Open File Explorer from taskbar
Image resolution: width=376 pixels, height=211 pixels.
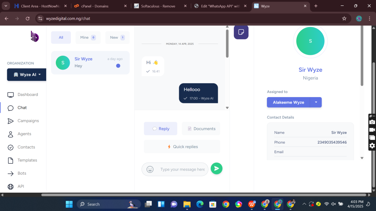[187, 204]
